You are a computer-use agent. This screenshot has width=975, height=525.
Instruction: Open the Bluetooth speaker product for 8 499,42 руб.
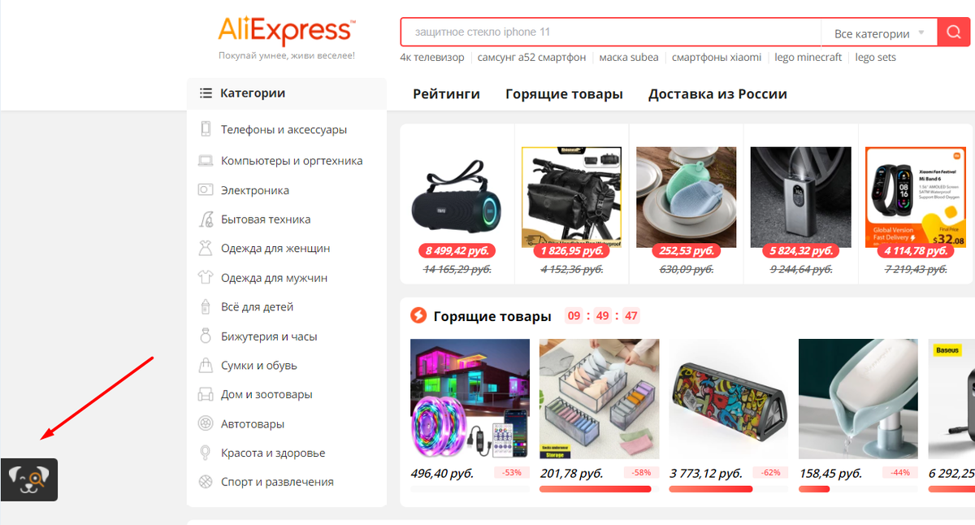pos(457,197)
